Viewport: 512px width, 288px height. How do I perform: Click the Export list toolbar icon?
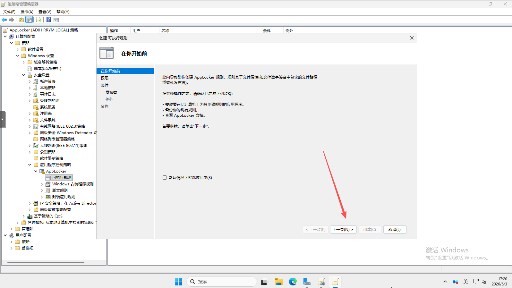(39, 20)
